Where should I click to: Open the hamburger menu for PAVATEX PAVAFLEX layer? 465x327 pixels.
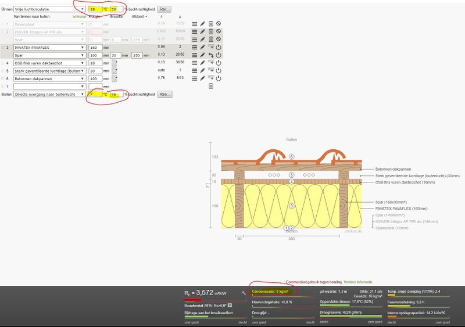(x=195, y=47)
